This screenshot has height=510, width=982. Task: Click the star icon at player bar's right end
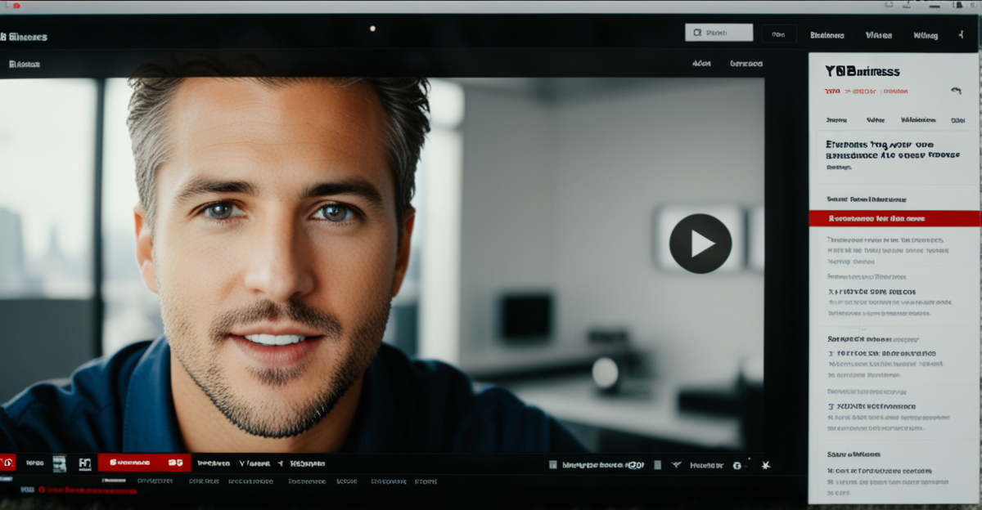click(766, 465)
